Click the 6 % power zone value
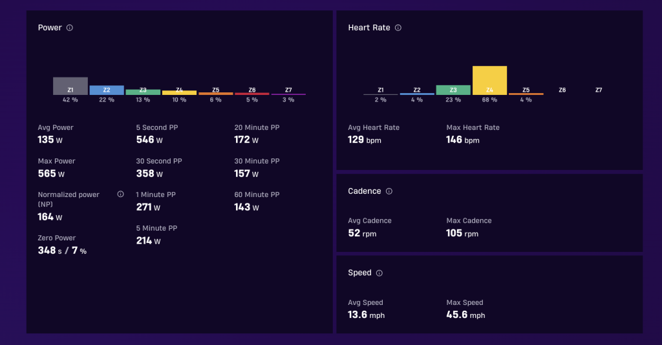662x345 pixels. (216, 100)
